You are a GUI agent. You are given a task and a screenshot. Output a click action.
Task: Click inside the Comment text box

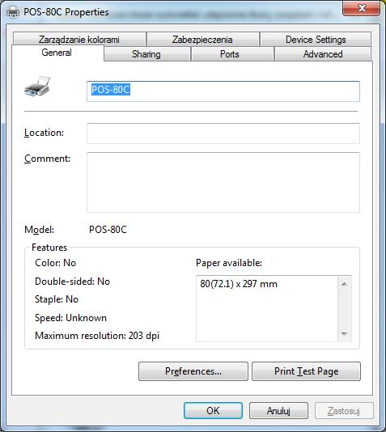pyautogui.click(x=223, y=182)
